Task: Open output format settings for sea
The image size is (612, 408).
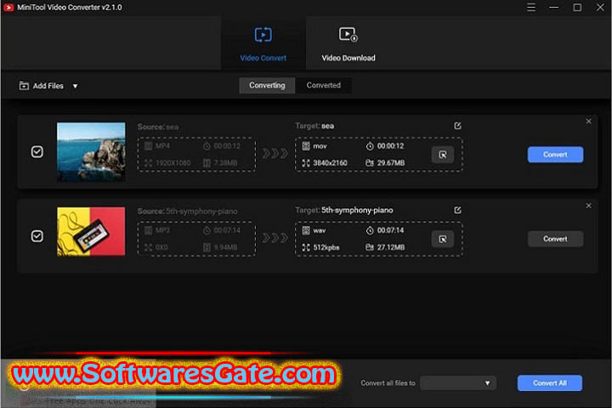Action: point(443,155)
